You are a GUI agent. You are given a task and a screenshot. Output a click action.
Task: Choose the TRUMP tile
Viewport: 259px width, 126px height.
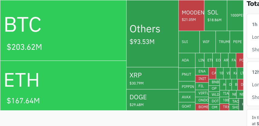coord(223,42)
